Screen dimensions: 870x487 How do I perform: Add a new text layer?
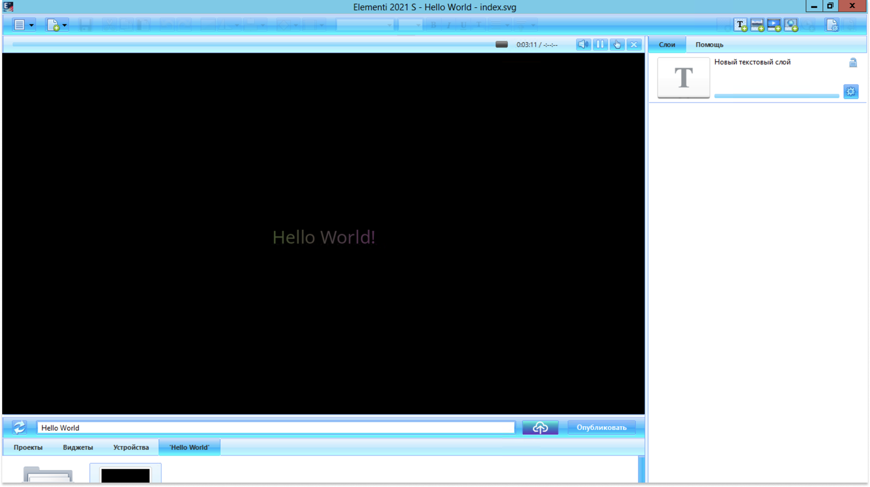tap(741, 25)
